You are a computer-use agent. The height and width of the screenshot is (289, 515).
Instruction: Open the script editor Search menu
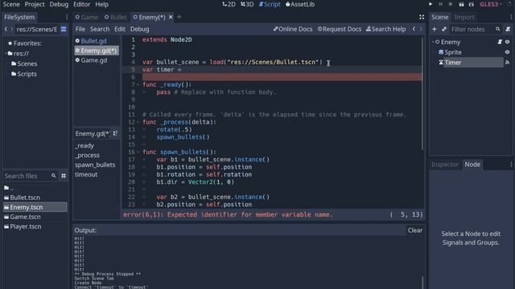click(100, 29)
